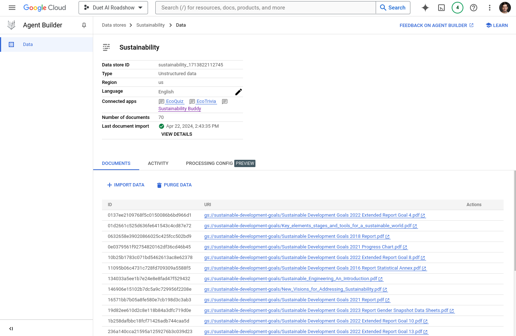Click Purge Data button
This screenshot has height=336, width=516.
(174, 185)
